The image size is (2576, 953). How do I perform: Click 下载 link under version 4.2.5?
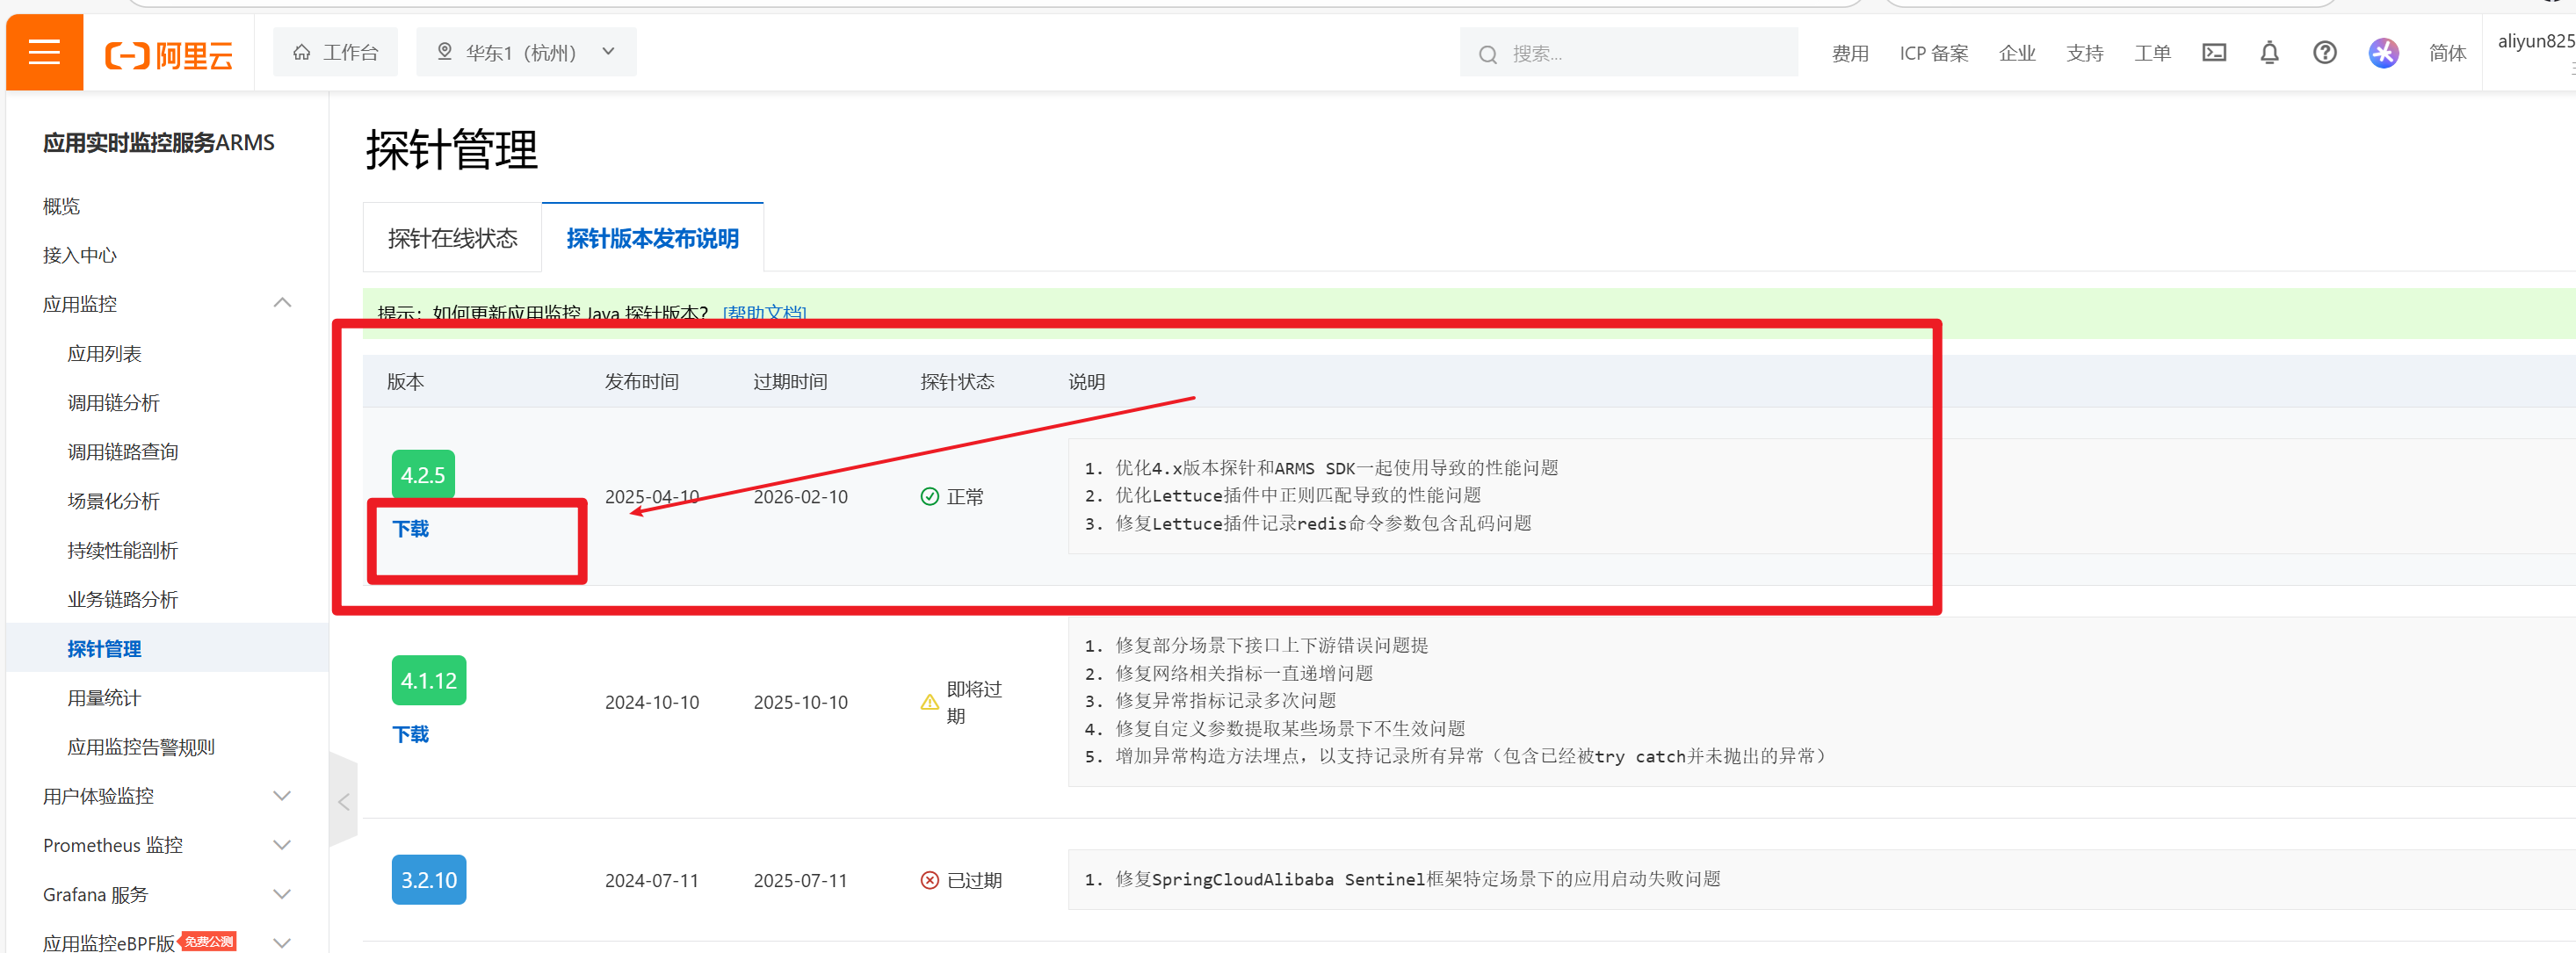click(410, 528)
